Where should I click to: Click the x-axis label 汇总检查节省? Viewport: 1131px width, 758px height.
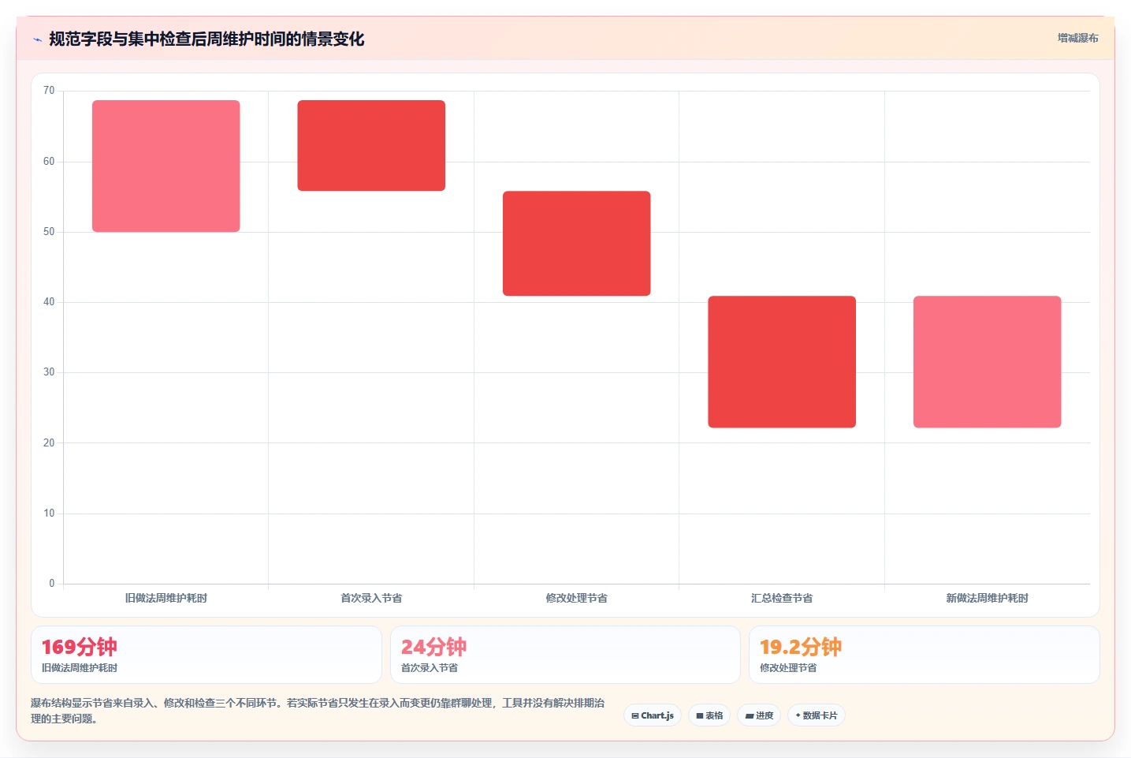(x=782, y=598)
